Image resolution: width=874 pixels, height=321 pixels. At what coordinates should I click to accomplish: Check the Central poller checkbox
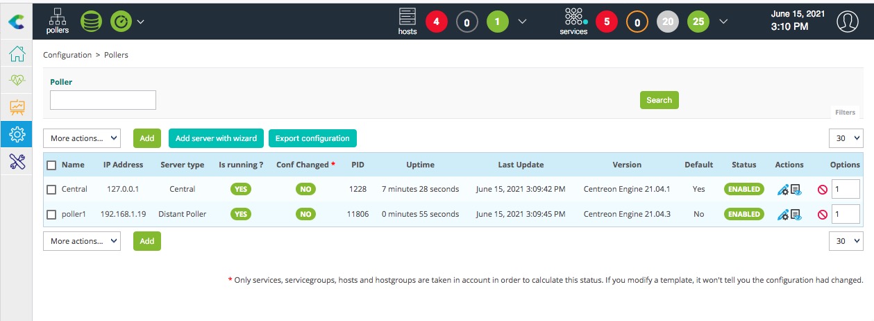click(51, 189)
